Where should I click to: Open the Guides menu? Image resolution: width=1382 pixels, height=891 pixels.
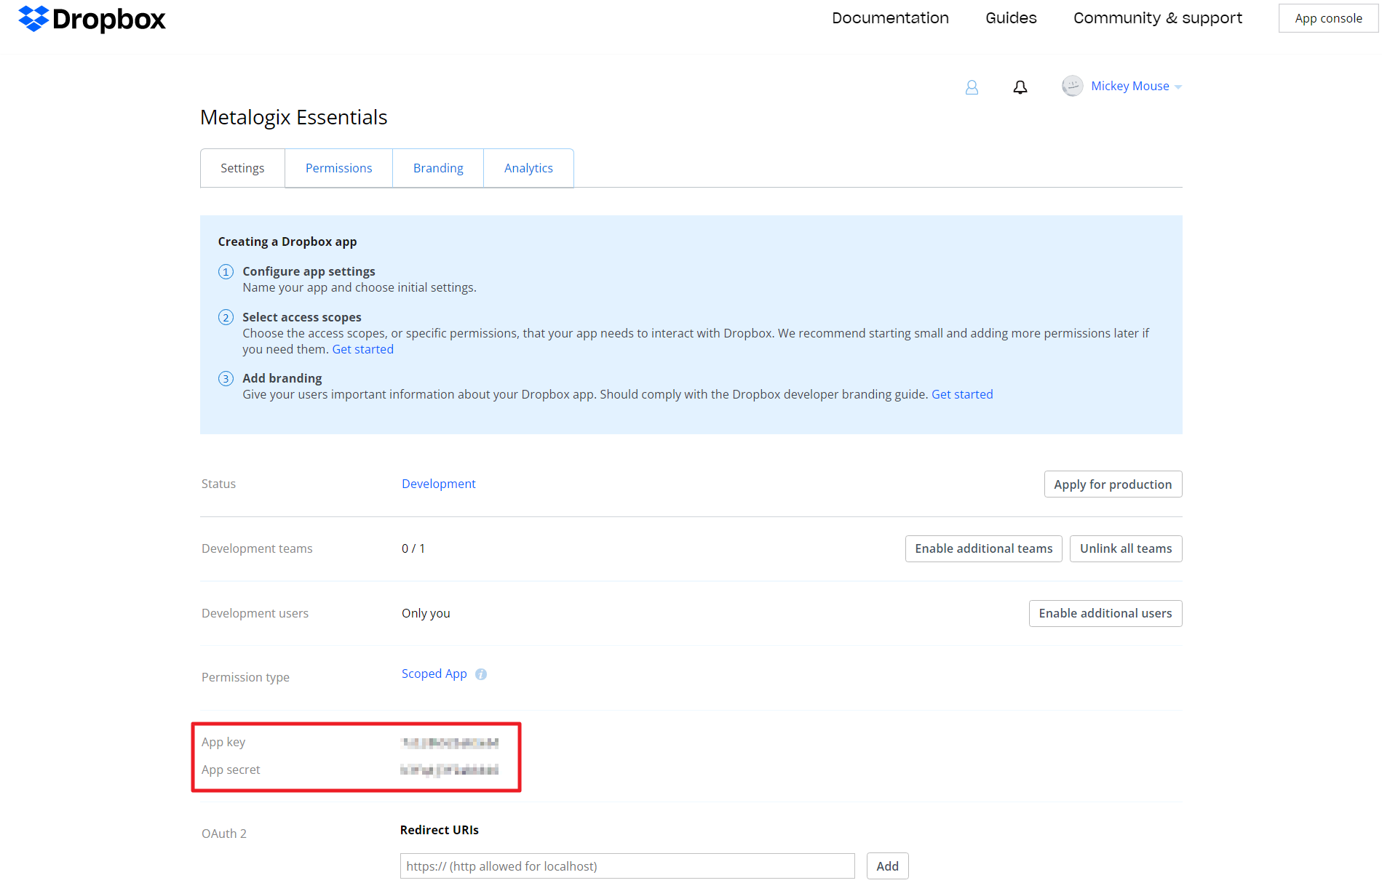[1010, 17]
